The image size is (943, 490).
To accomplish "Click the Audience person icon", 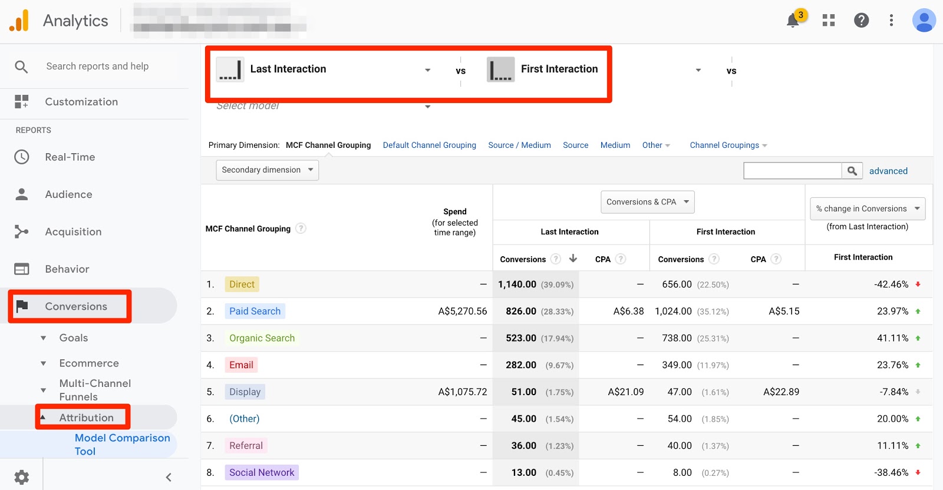I will [x=21, y=194].
